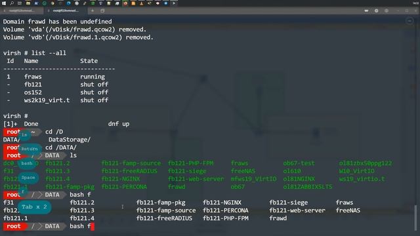Click 'fb121' in the virsh domain table

(x=33, y=85)
